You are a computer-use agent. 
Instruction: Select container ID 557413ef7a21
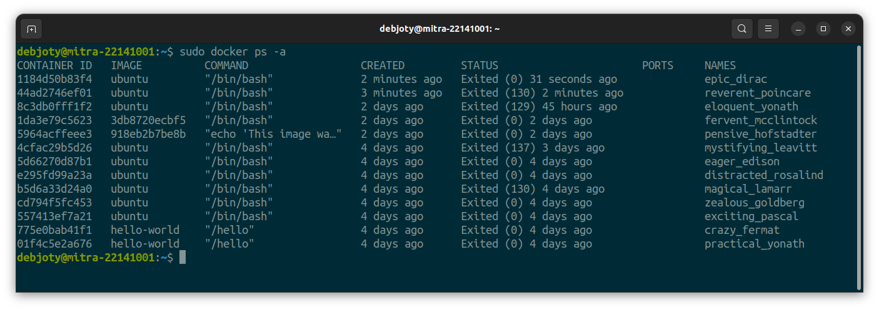pos(54,216)
